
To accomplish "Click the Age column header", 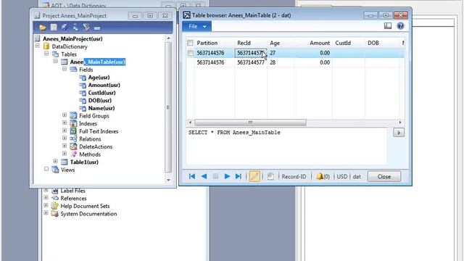I will click(281, 43).
